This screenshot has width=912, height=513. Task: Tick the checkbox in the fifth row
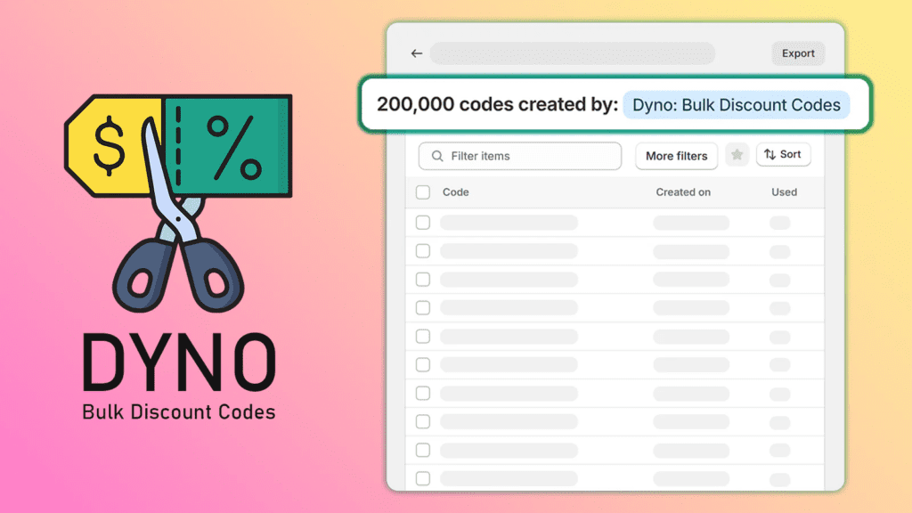(423, 337)
